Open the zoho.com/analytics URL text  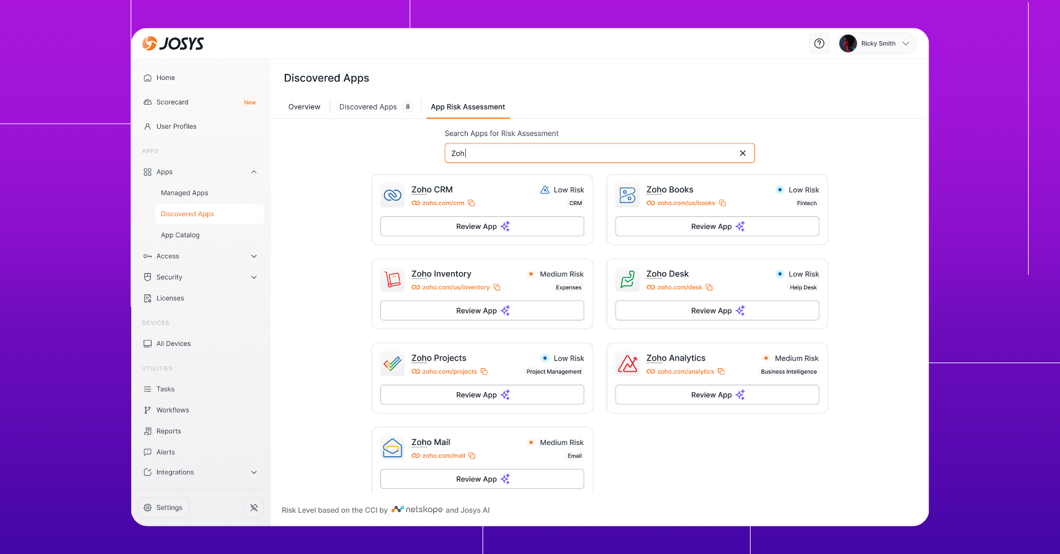click(x=685, y=372)
